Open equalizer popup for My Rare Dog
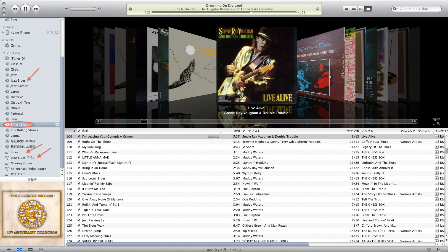This screenshot has height=252, width=448. 437,147
